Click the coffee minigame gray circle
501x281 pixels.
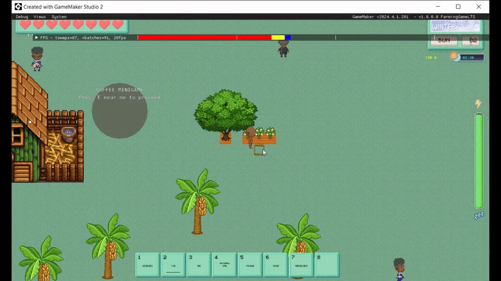point(120,111)
